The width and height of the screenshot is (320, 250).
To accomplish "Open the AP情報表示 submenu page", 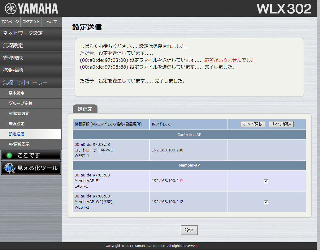I will pos(31,144).
